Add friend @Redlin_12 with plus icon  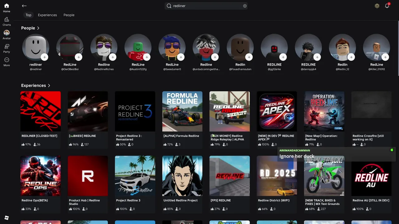(351, 57)
